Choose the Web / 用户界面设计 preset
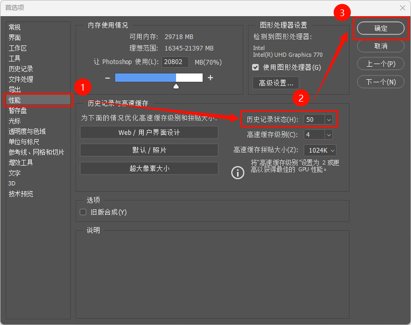The width and height of the screenshot is (411, 325). coord(149,132)
